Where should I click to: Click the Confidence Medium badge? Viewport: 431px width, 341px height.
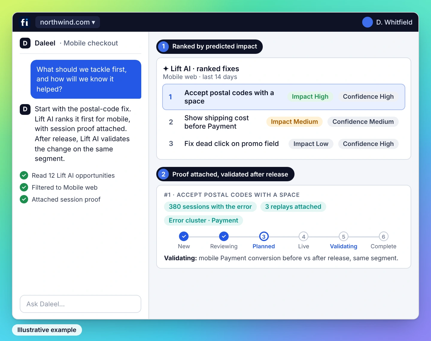point(363,122)
